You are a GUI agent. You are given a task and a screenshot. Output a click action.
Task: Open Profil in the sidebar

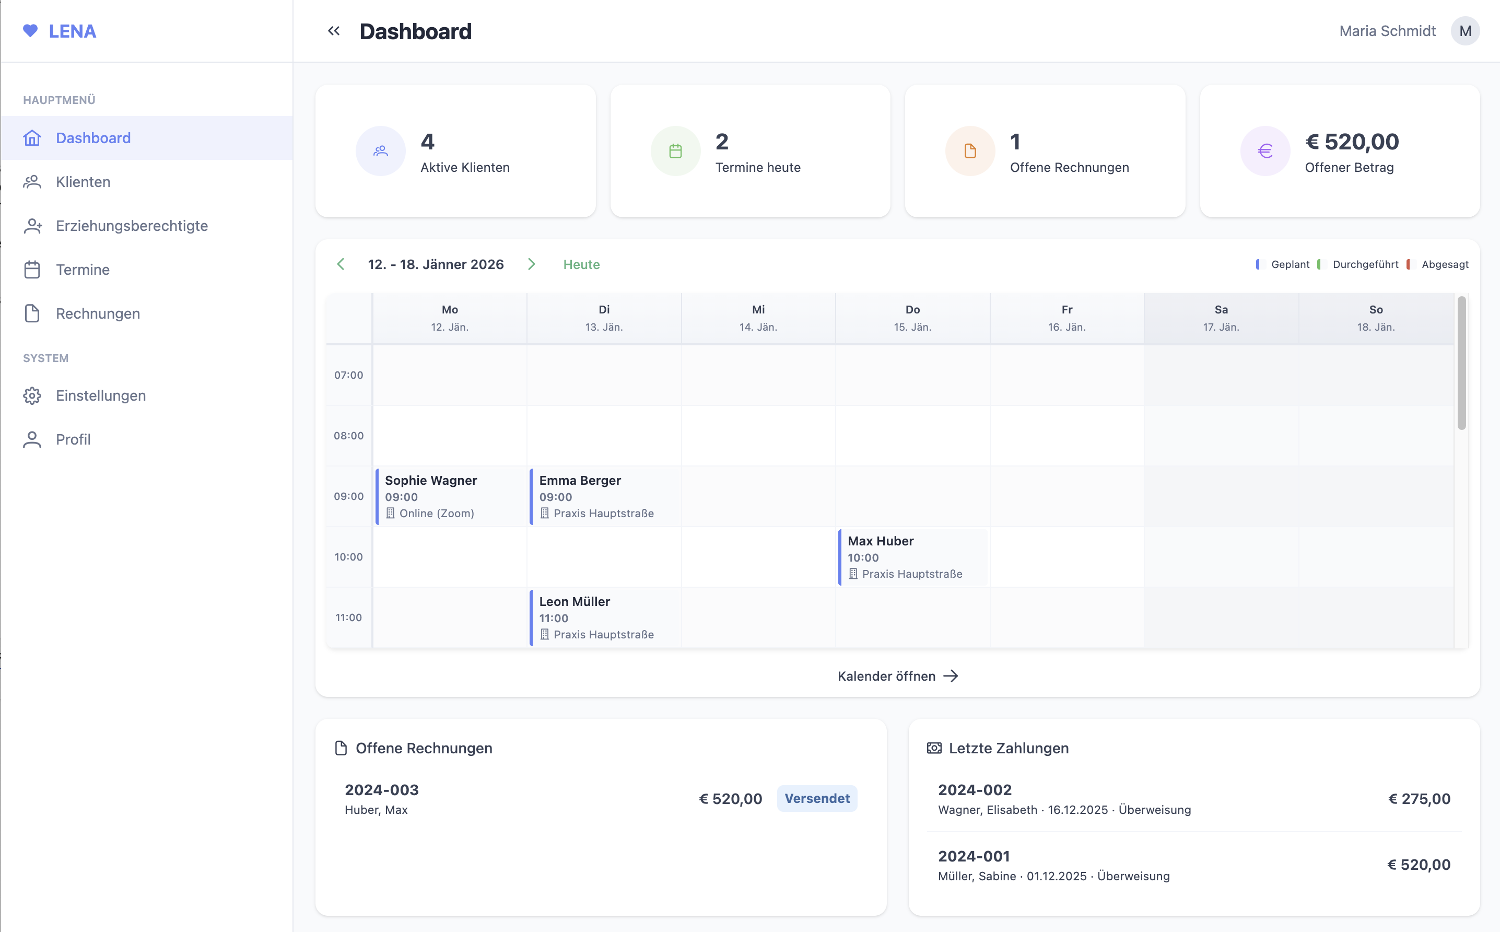click(x=73, y=439)
